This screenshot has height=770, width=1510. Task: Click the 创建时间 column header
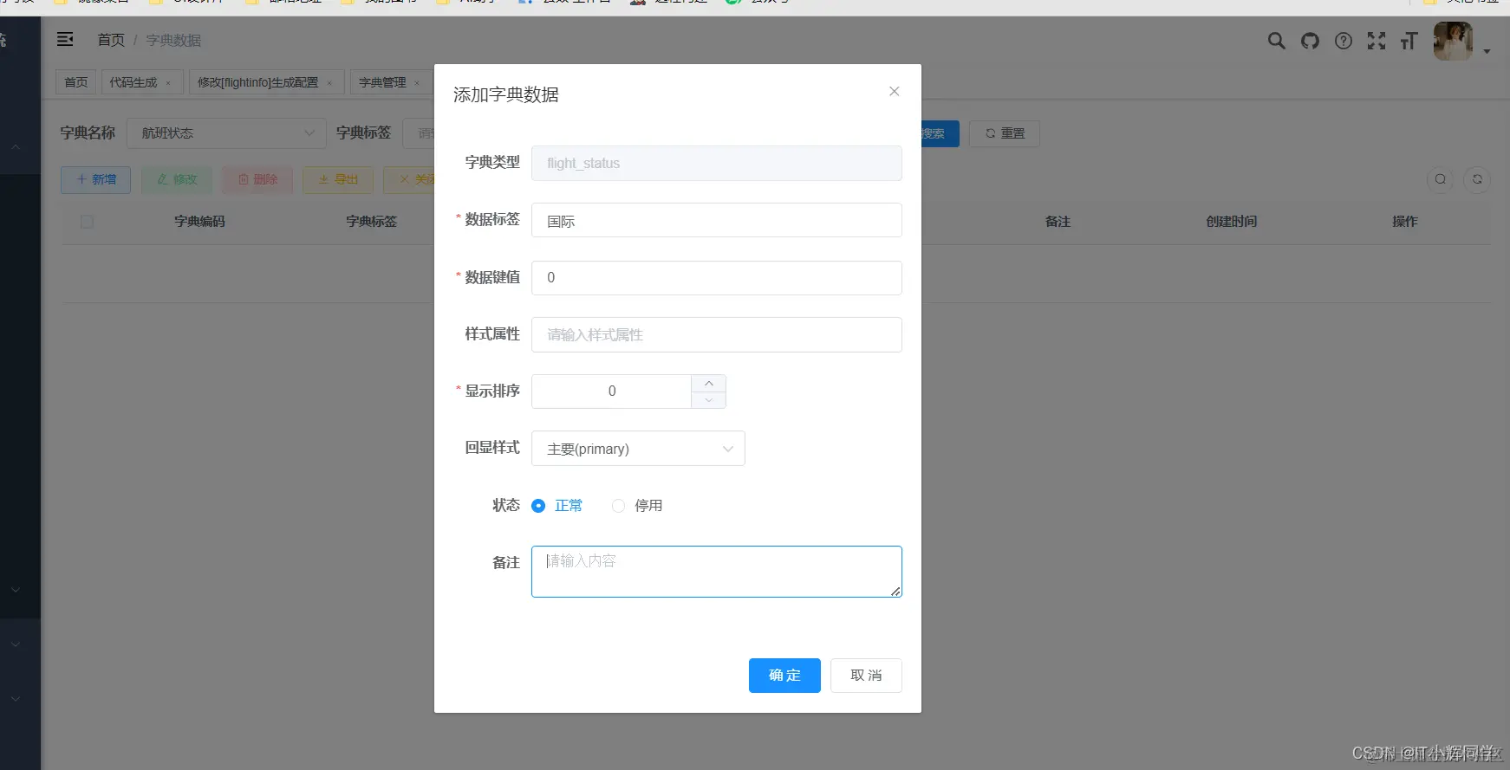(x=1231, y=222)
